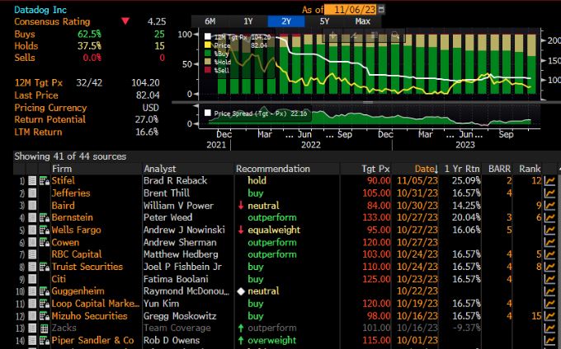Open the Jefferies firm link
Screen dimensions: 561x349
click(71, 193)
